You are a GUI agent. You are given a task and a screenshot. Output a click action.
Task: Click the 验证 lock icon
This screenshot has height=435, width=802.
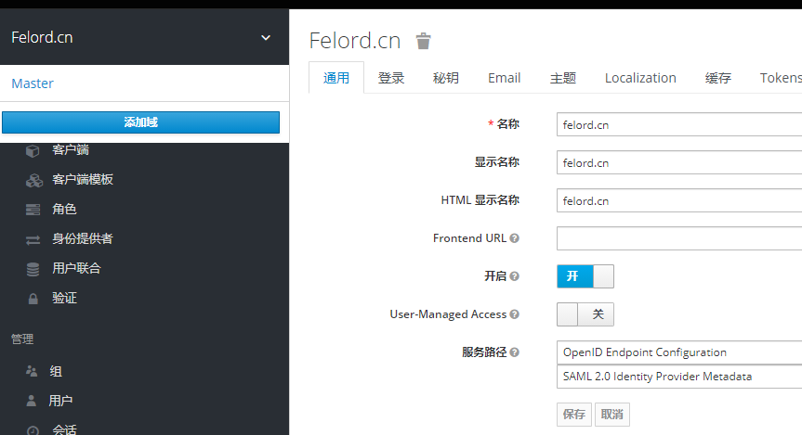point(33,299)
